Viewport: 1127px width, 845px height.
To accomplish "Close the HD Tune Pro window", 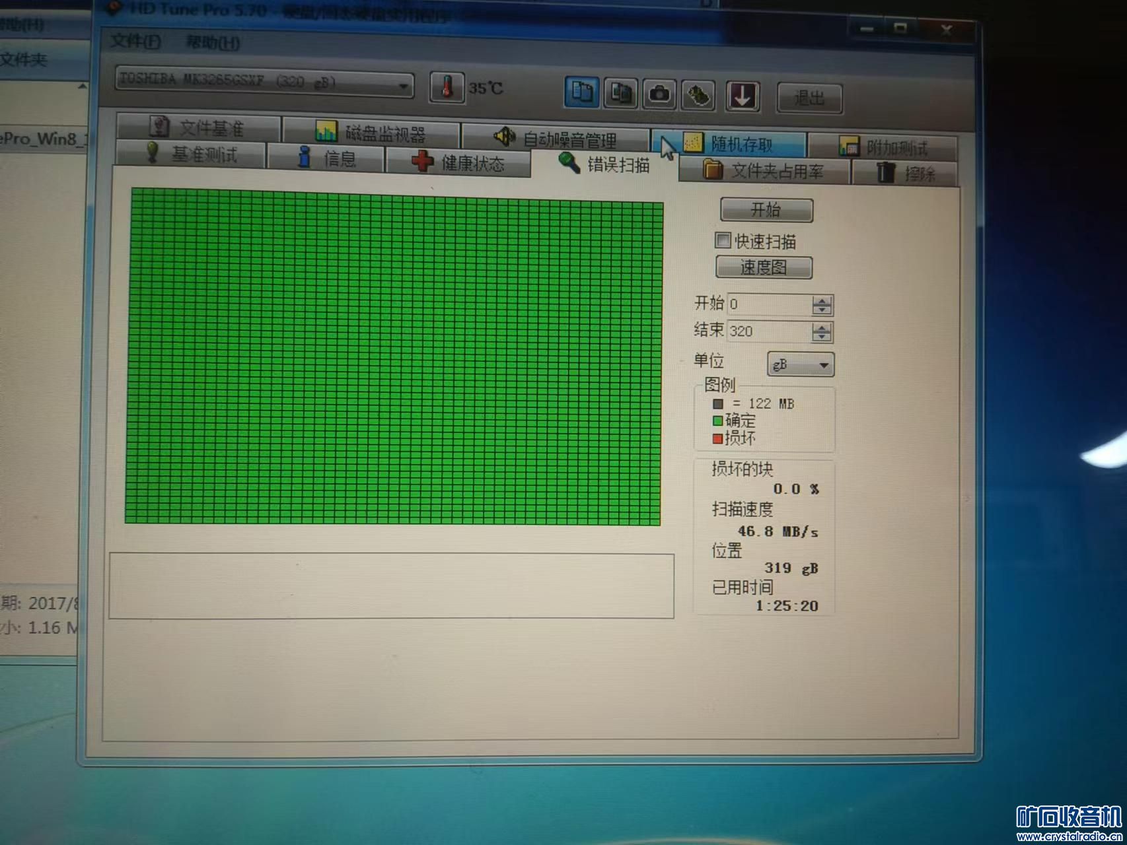I will (946, 29).
